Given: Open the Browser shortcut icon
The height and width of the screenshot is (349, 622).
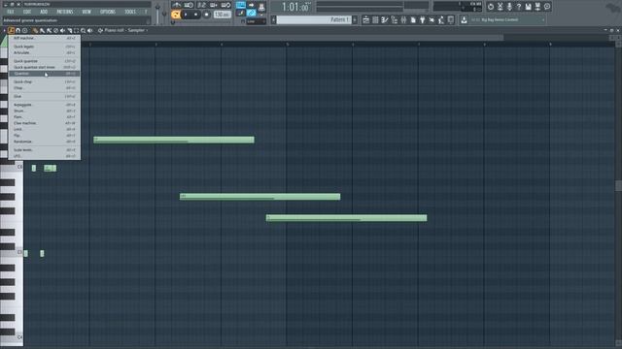Looking at the screenshot, I should 395,19.
